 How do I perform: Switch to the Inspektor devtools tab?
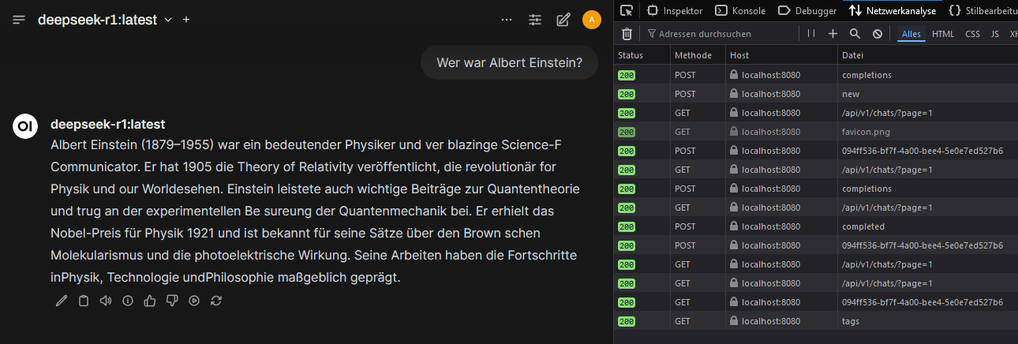675,11
